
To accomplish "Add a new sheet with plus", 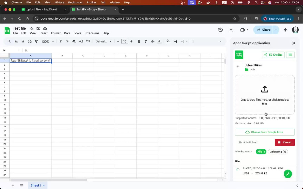I will click(13, 185).
